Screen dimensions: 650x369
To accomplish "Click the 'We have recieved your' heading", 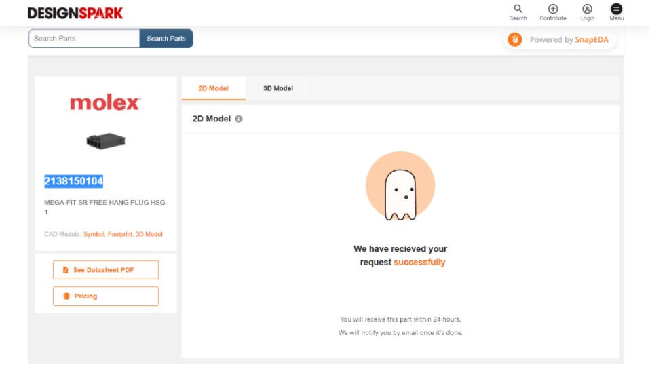I will point(400,249).
